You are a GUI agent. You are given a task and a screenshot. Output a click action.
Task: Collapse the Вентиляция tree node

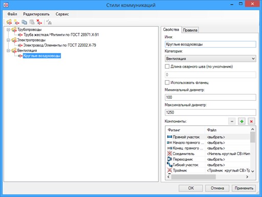(x=8, y=51)
